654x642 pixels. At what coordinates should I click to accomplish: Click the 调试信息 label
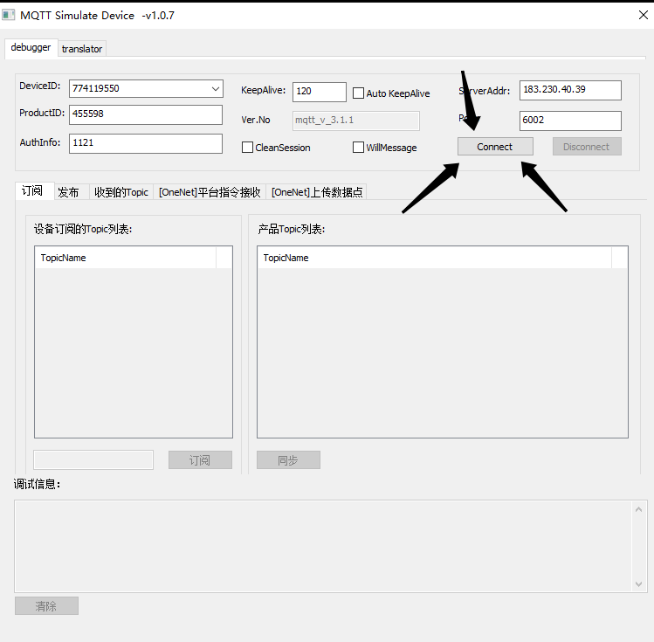pyautogui.click(x=38, y=484)
